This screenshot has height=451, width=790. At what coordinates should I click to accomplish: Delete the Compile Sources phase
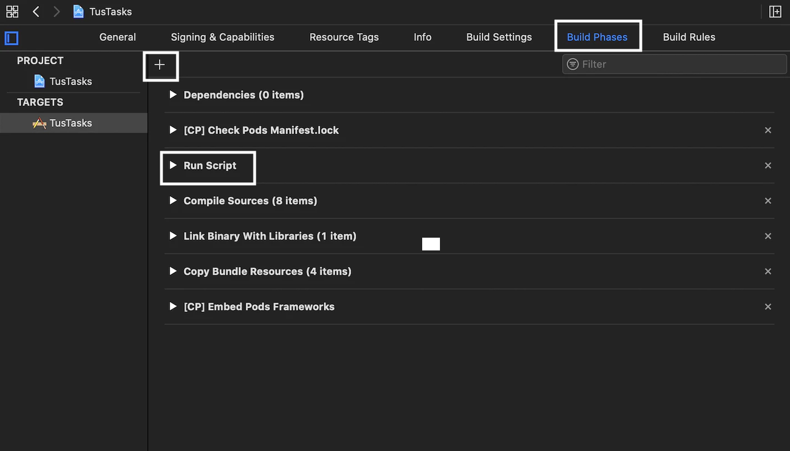click(x=768, y=201)
